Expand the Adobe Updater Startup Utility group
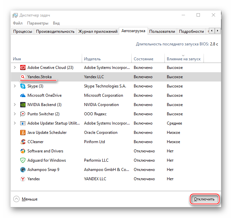The height and width of the screenshot is (218, 232). 15,123
